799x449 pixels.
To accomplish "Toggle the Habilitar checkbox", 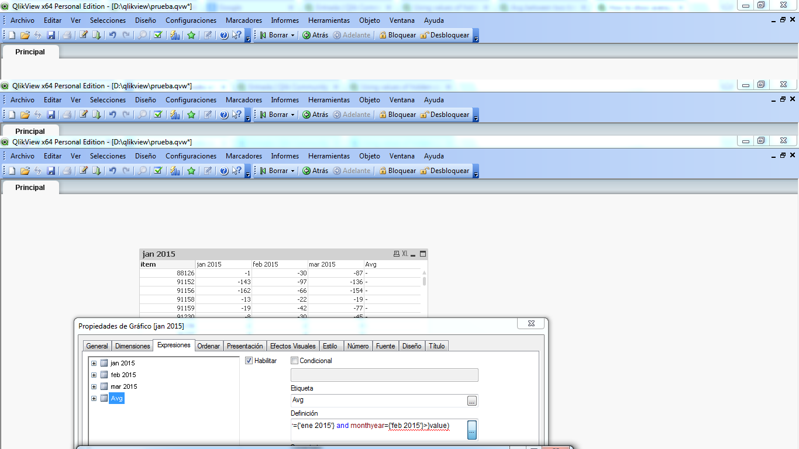I will (x=249, y=361).
